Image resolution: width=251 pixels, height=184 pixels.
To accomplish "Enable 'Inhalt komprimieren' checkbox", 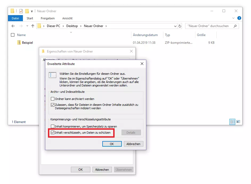I will coord(52,126).
